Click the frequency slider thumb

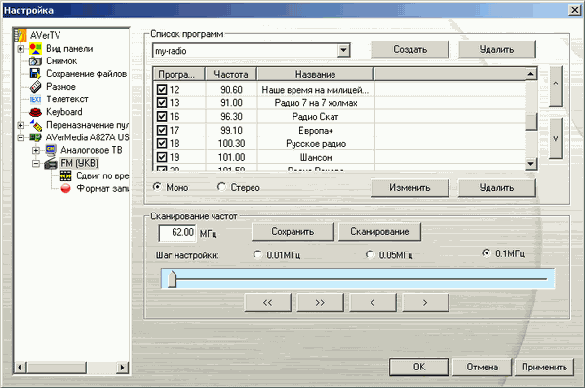[x=172, y=279]
